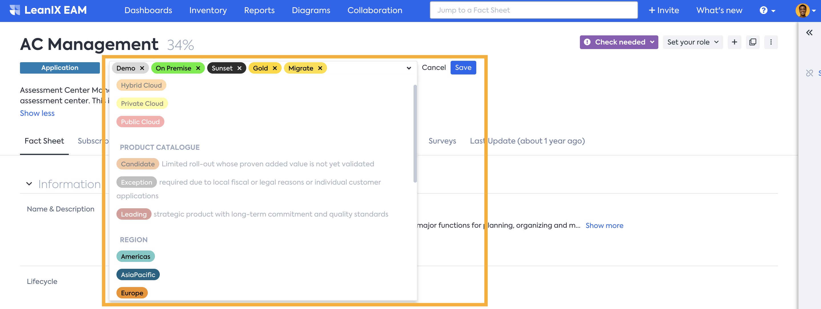Click the plus icon beside Set your role
Screen dimensions: 821x309
tap(734, 42)
